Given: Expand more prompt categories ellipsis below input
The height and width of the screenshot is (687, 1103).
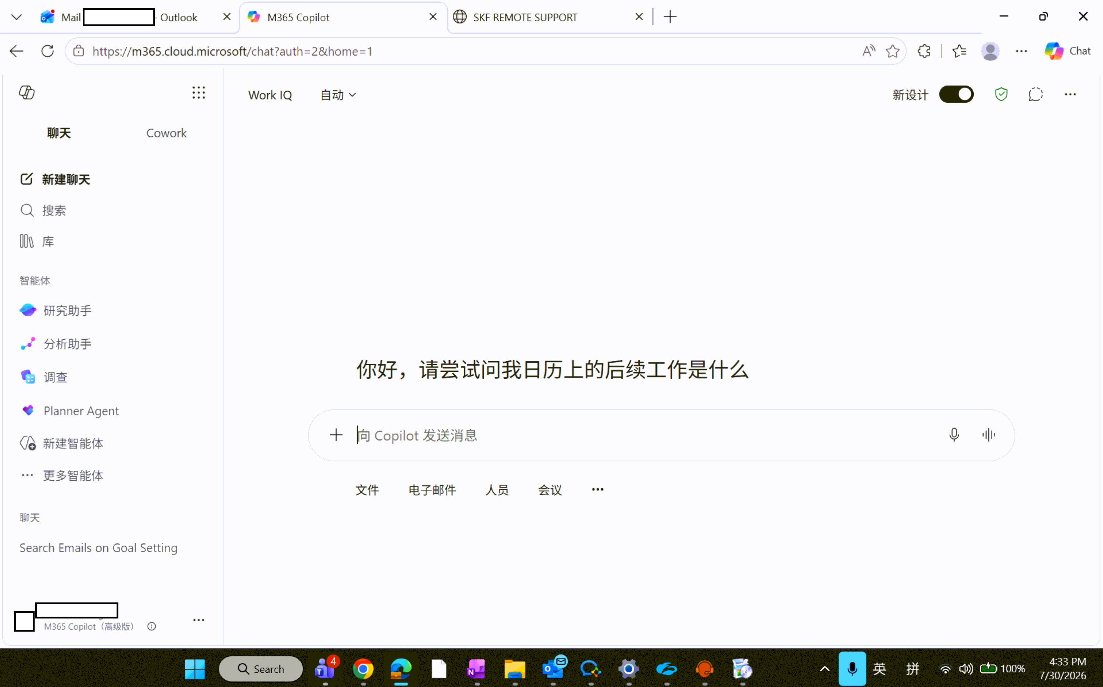Looking at the screenshot, I should [x=598, y=490].
